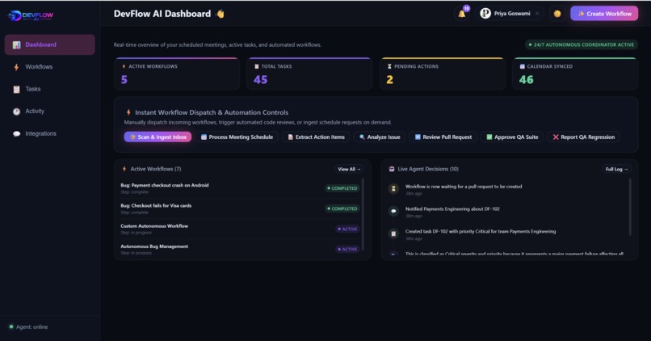Click Workflow is now waiting for pull request
The height and width of the screenshot is (341, 651).
[464, 187]
